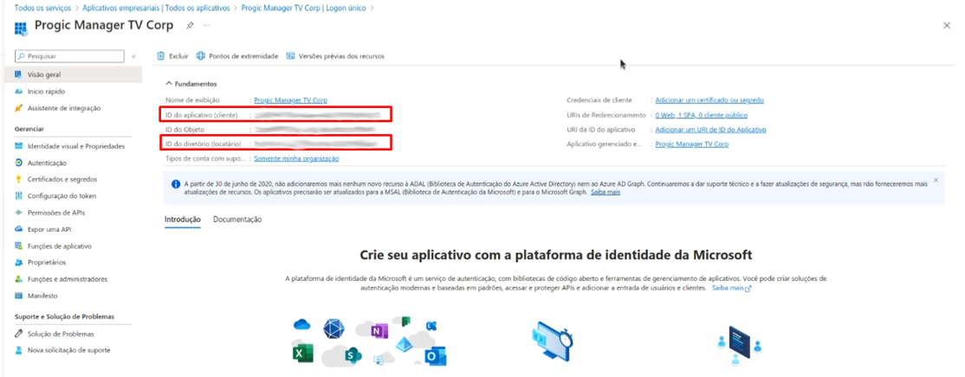
Task: Open the more options ellipsis beside title
Action: pos(206,25)
